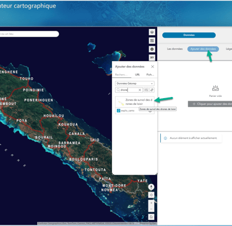Click the round plus tool on the map toolbar

point(152,49)
